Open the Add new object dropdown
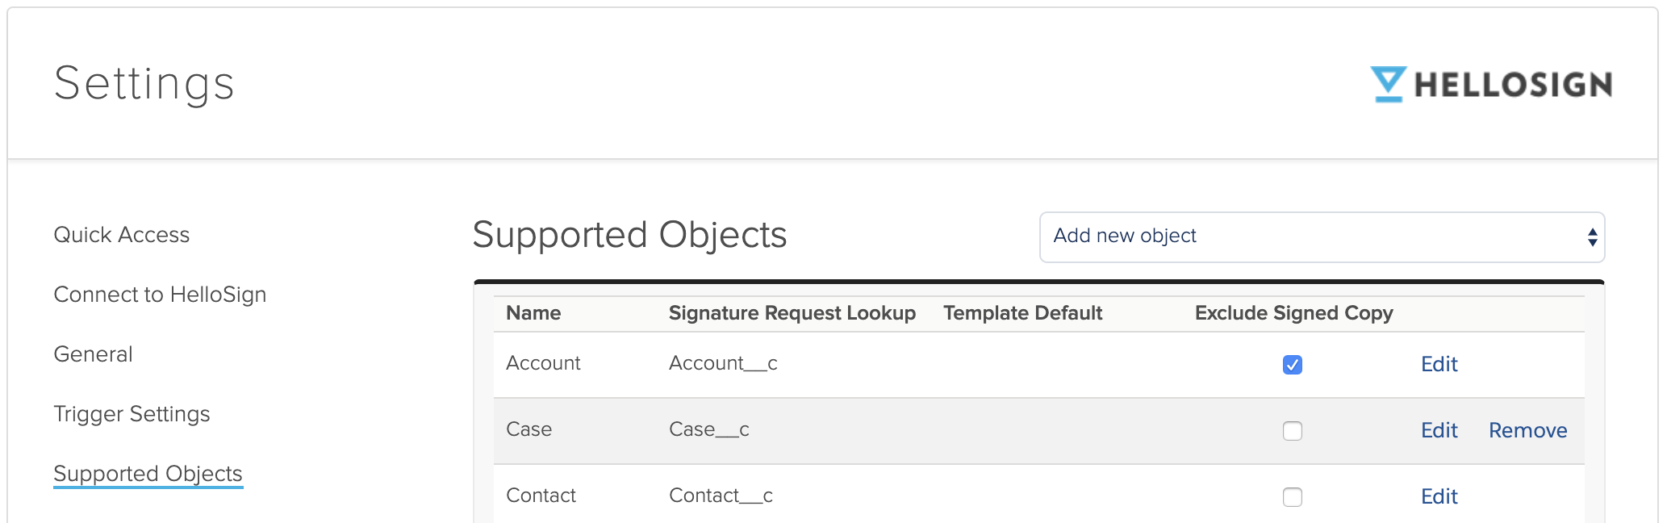 (1320, 236)
